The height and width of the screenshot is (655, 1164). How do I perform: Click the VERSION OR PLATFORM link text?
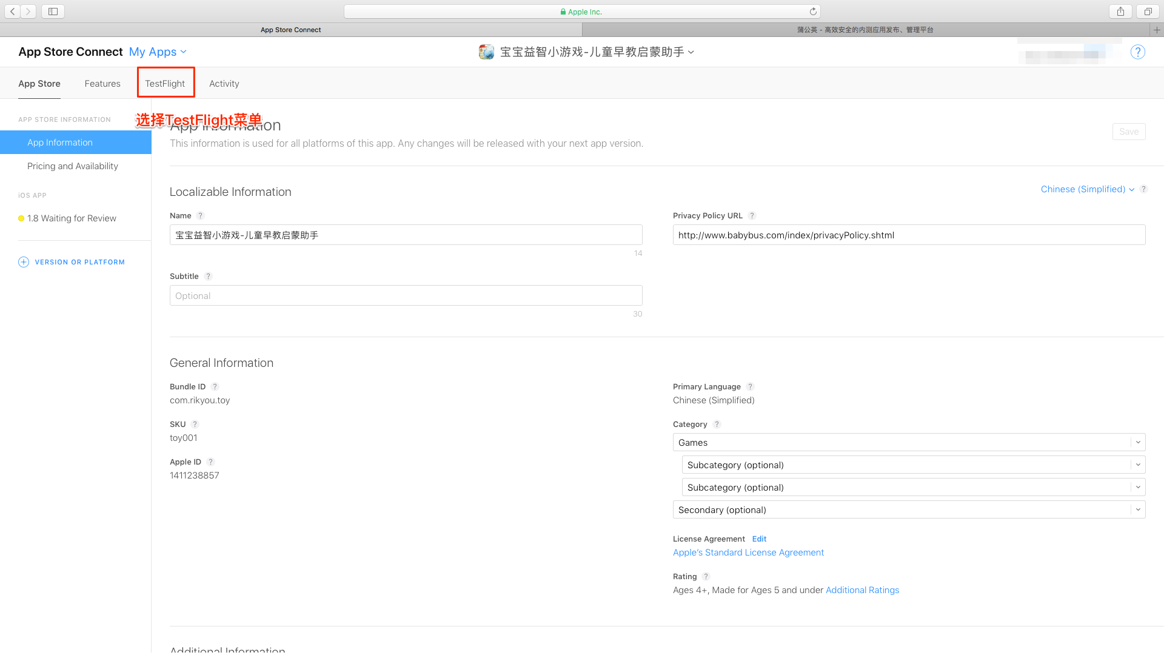point(79,262)
